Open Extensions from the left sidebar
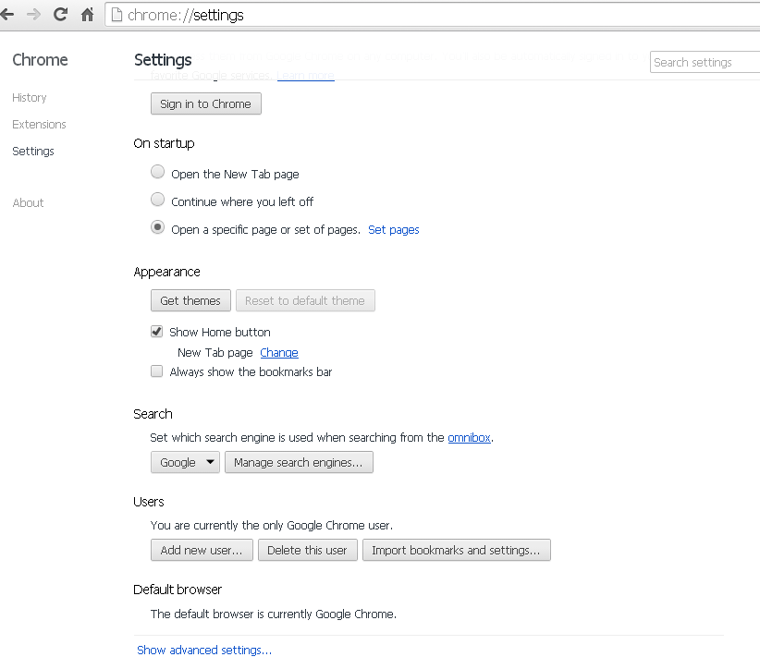 39,125
